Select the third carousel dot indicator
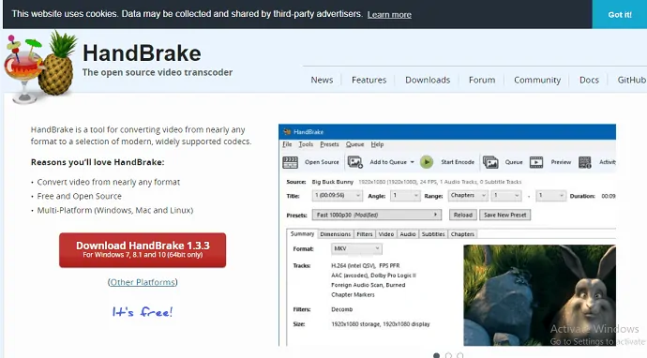Viewport: 647px width, 358px height. (x=460, y=355)
